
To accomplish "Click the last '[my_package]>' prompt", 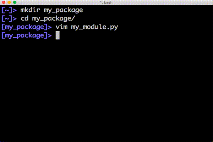I will pos(27,35).
